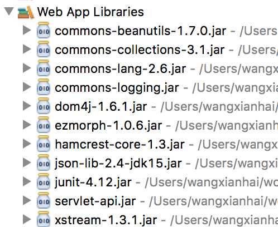Select commons-collections-3.1.jar in the tree
The image size is (278, 227).
pos(140,50)
